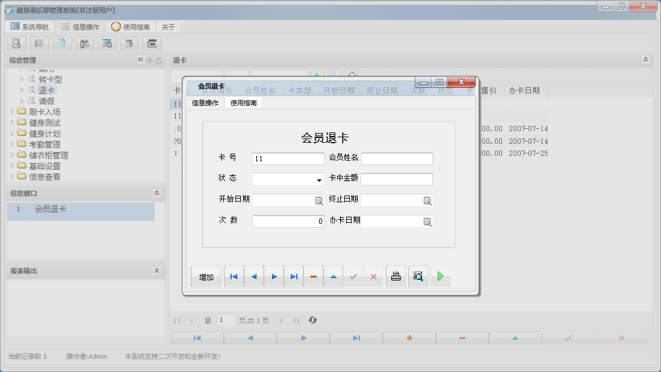Image resolution: width=661 pixels, height=372 pixels.
Task: Click the red delete record icon in the dialog
Action: tap(313, 276)
